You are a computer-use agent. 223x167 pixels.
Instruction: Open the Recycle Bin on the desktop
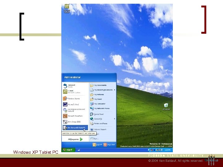pyautogui.click(x=166, y=107)
